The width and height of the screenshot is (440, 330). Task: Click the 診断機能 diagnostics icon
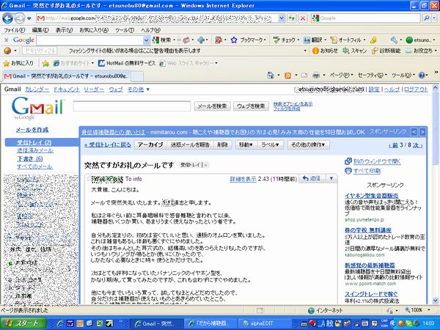coord(375,51)
